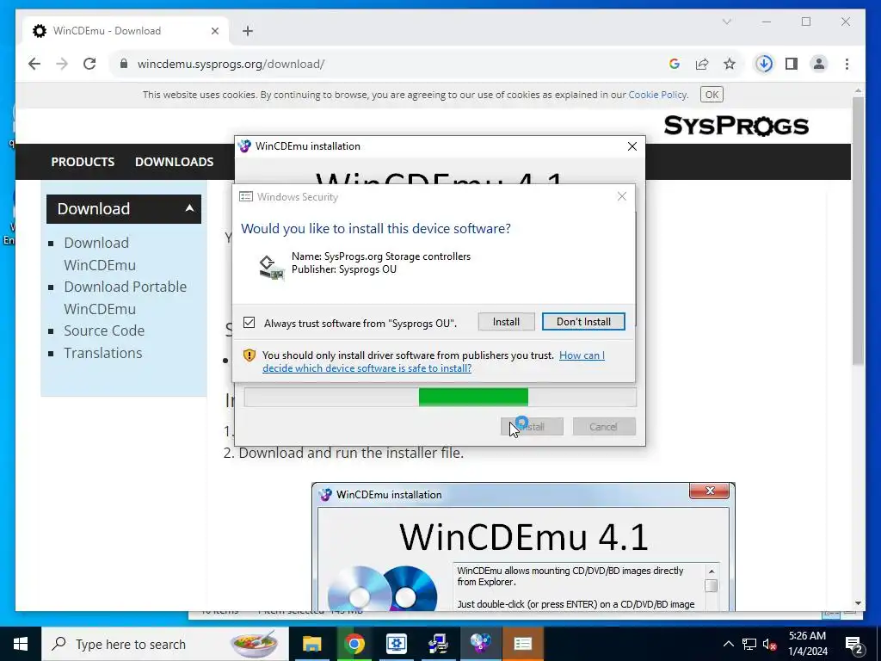Click the share page icon
Screen dimensions: 881x661
point(702,64)
